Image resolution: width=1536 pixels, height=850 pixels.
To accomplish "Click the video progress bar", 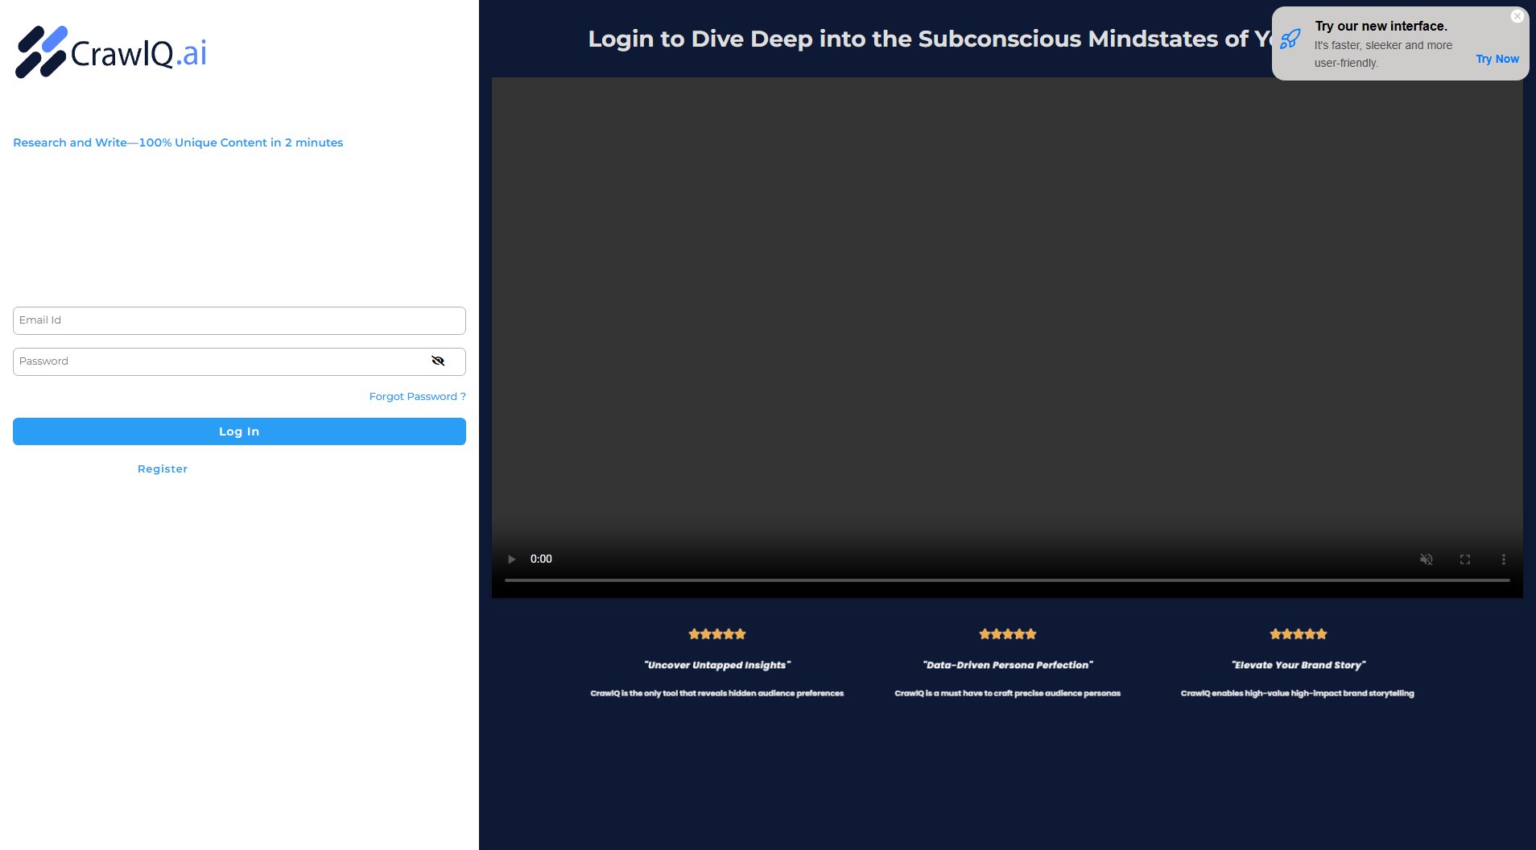I will tap(1006, 577).
